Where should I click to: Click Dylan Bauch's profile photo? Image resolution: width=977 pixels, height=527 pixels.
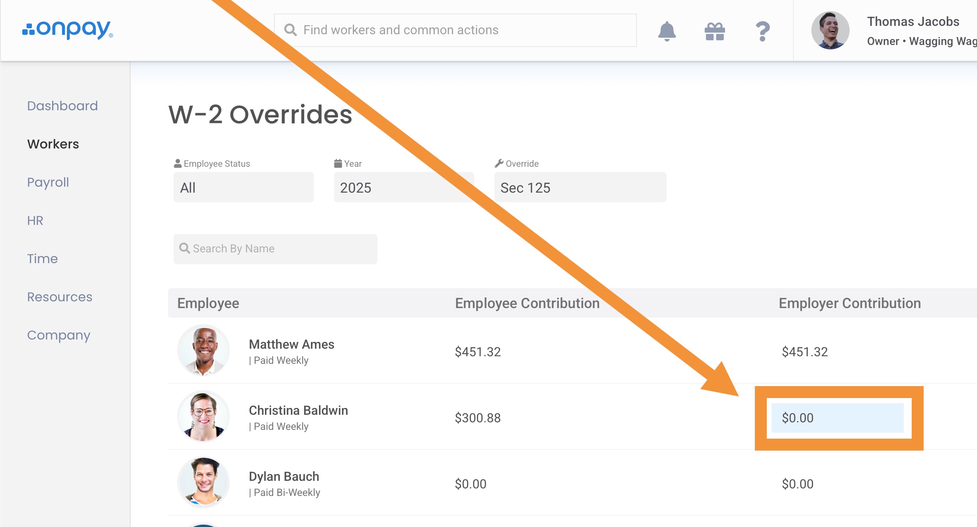pyautogui.click(x=203, y=483)
